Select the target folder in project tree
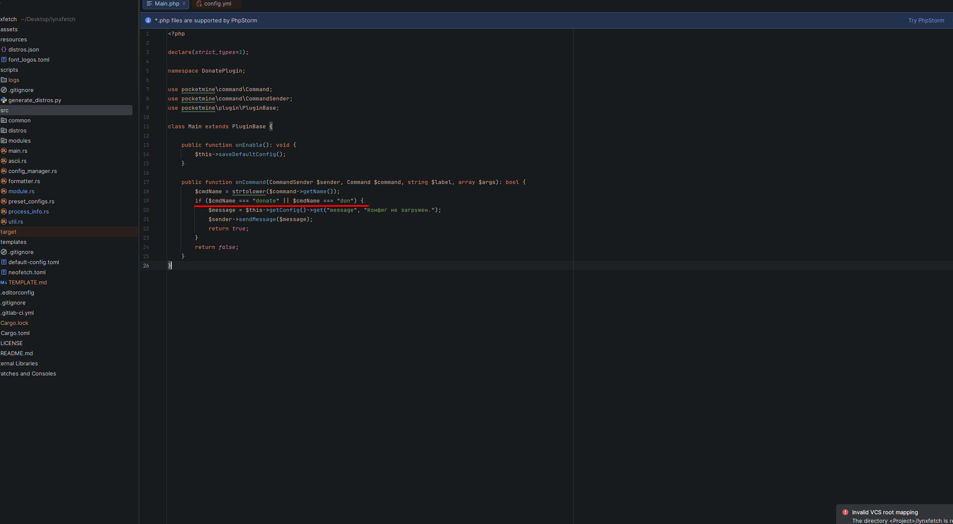 [x=8, y=232]
